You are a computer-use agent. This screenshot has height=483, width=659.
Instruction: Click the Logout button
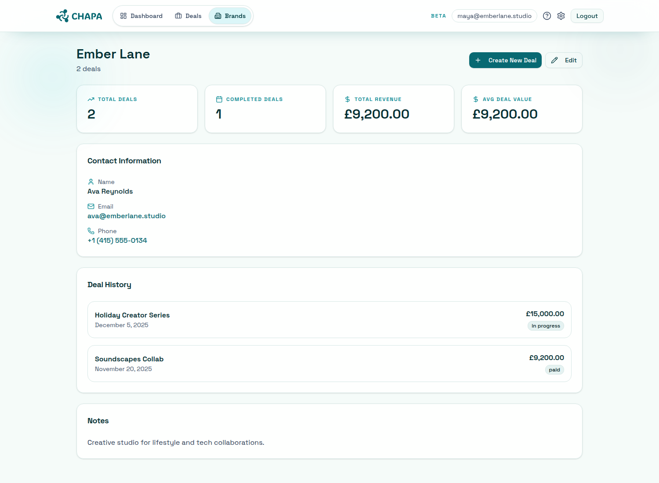587,15
